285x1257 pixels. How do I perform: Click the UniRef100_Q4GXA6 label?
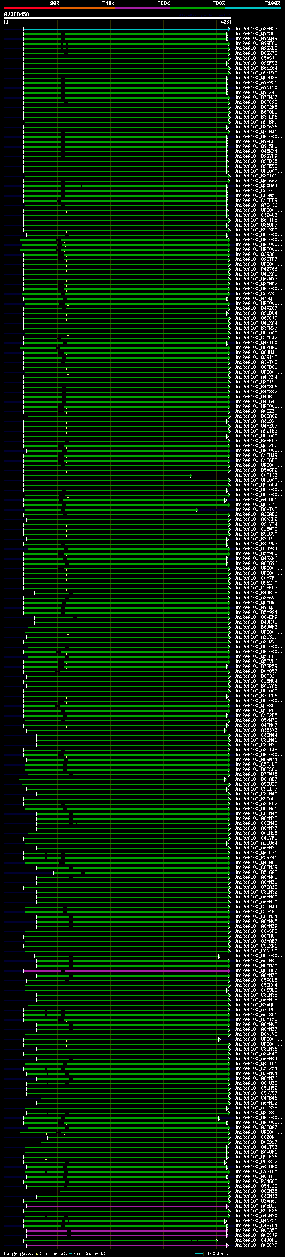click(256, 558)
